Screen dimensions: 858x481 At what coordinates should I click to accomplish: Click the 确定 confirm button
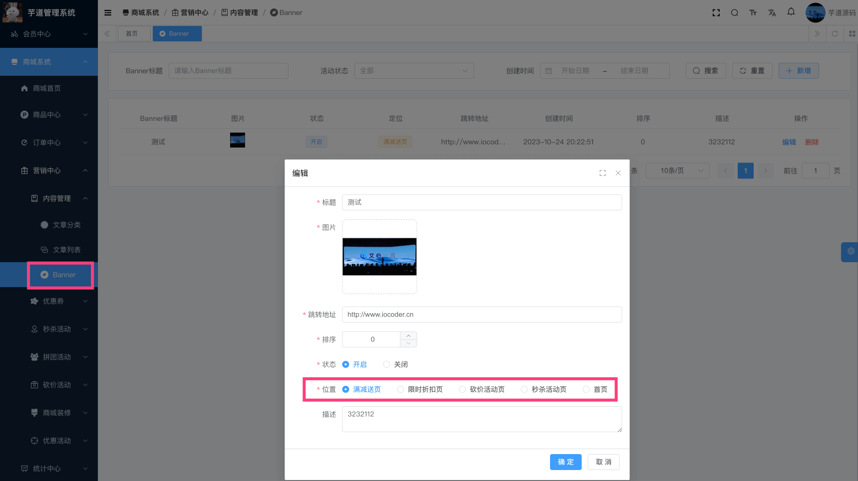pos(566,462)
